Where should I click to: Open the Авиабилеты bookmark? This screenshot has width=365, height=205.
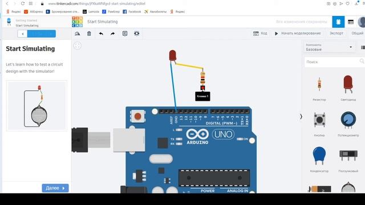155,11
